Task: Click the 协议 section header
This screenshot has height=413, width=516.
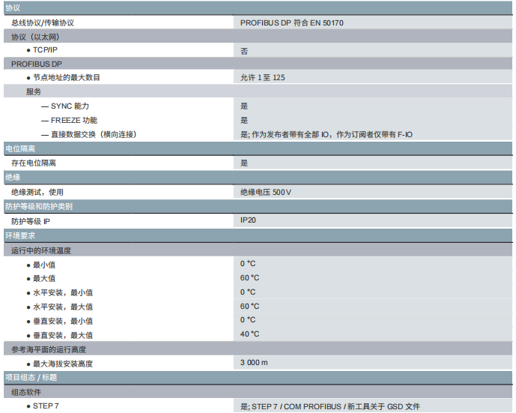Action: [x=13, y=7]
